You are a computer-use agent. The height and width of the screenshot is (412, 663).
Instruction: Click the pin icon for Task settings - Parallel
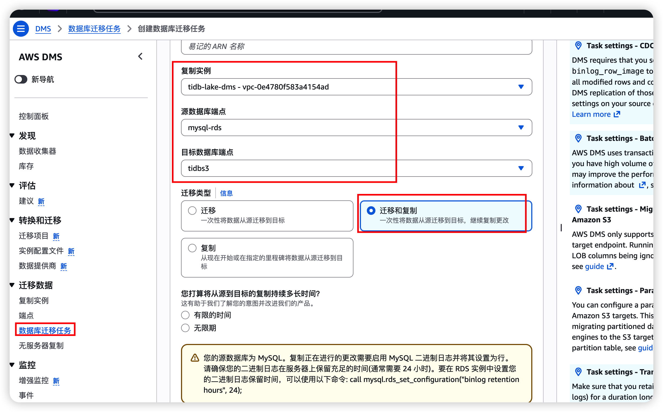(x=578, y=290)
